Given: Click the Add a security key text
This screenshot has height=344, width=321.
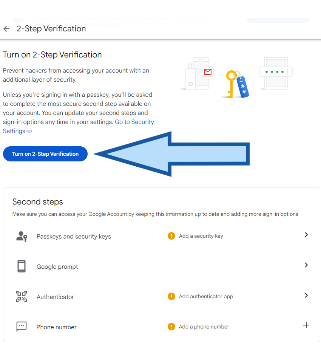Looking at the screenshot, I should [x=201, y=236].
